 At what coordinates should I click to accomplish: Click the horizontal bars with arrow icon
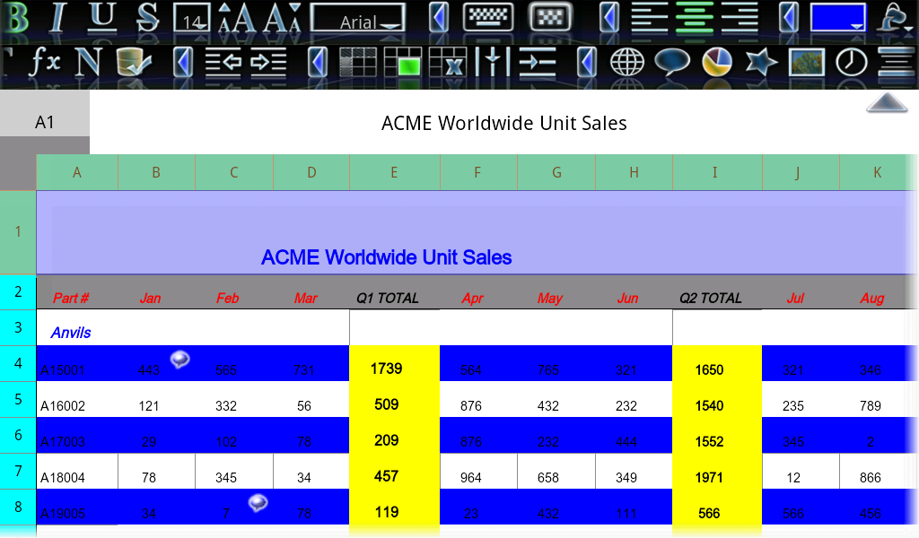coord(538,62)
